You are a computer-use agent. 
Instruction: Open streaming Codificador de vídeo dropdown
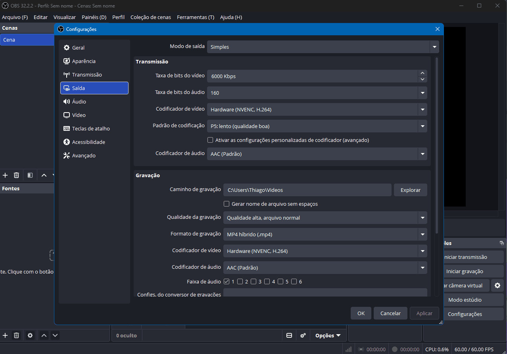coord(317,109)
